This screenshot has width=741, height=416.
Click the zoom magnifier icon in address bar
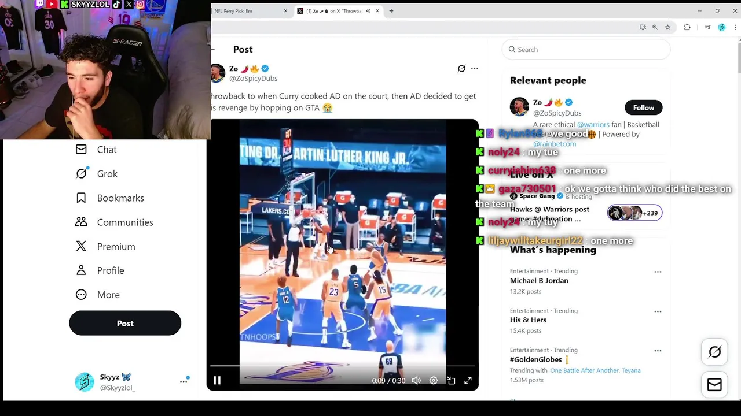coord(655,27)
